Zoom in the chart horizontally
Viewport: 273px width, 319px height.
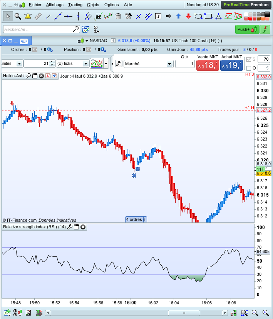click(266, 313)
